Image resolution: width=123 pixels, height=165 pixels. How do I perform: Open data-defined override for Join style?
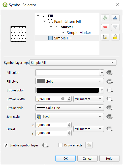pyautogui.click(x=110, y=117)
